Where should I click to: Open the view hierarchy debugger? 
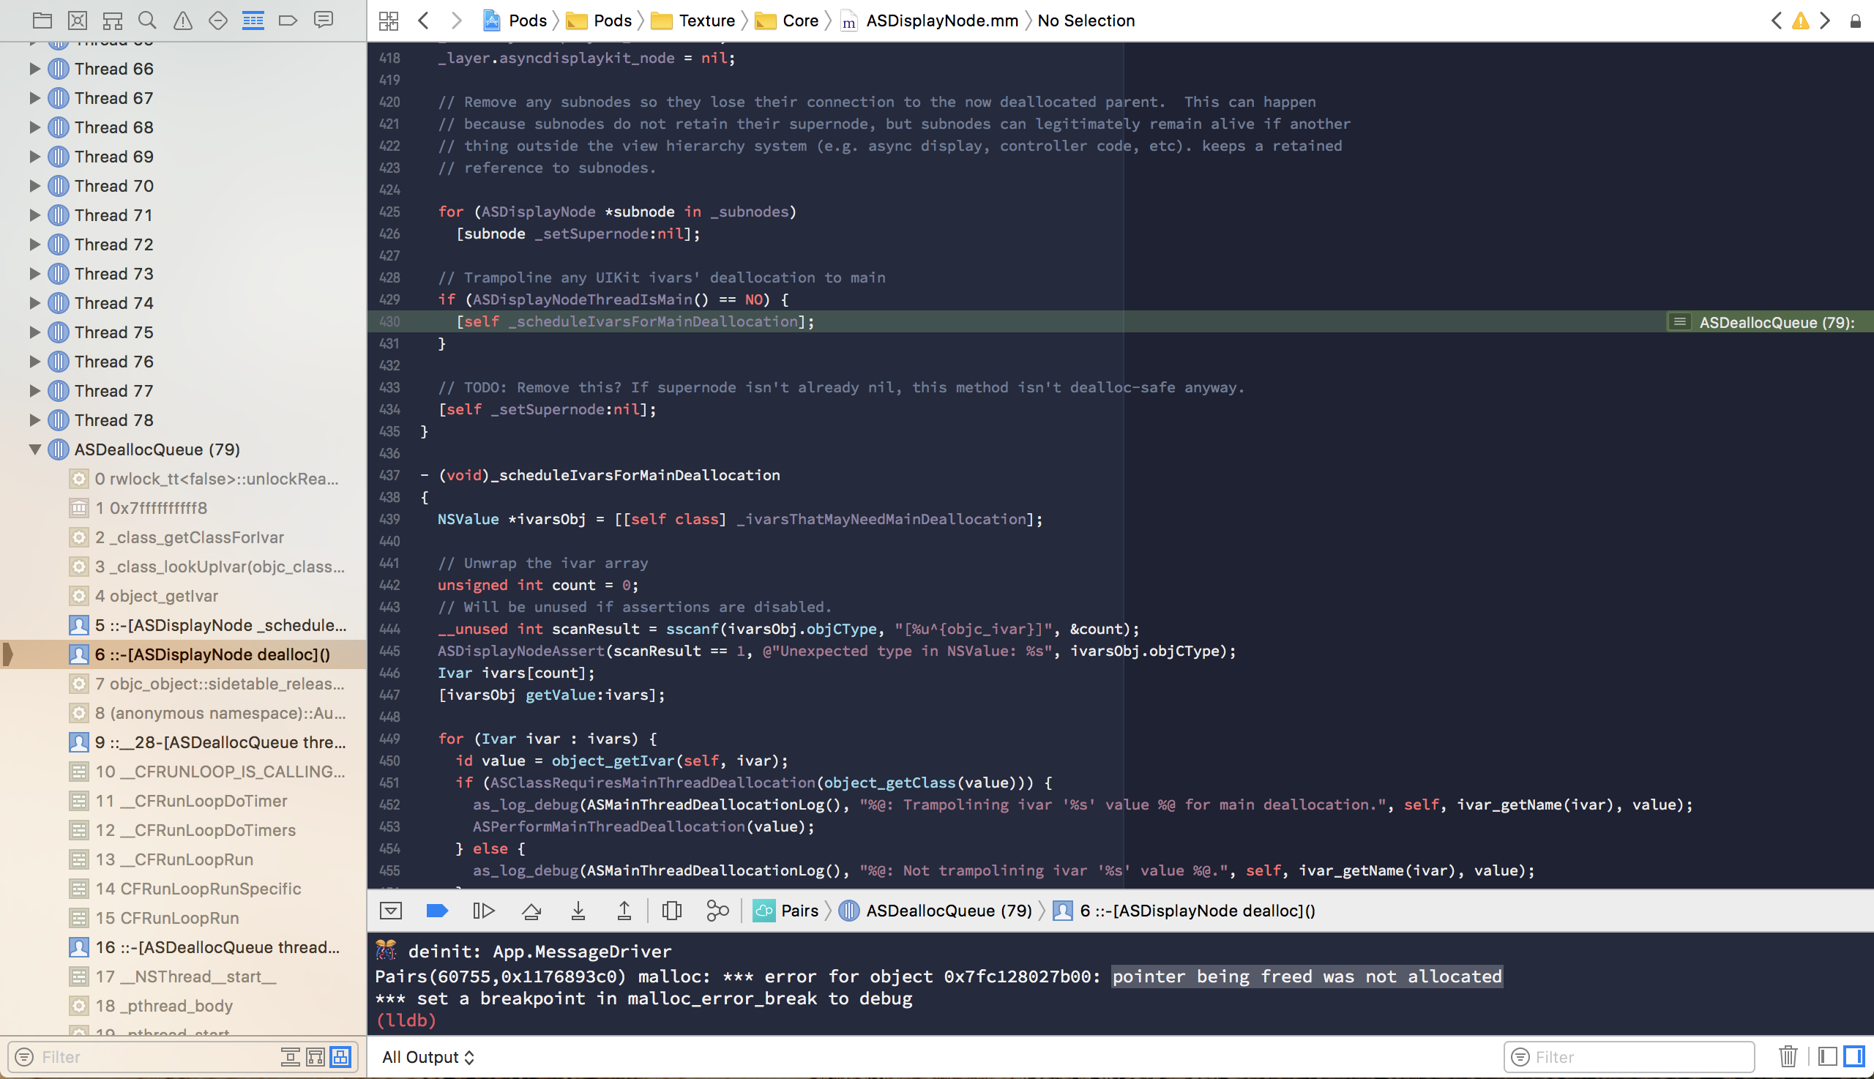tap(671, 910)
